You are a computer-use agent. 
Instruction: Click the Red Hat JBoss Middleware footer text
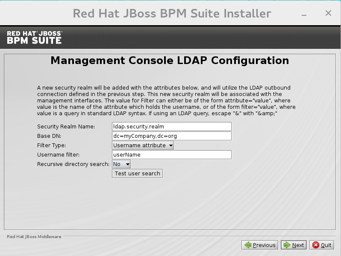click(34, 236)
